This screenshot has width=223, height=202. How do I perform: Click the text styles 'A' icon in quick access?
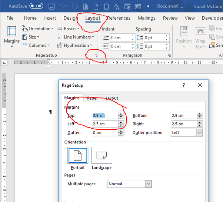pyautogui.click(x=117, y=7)
